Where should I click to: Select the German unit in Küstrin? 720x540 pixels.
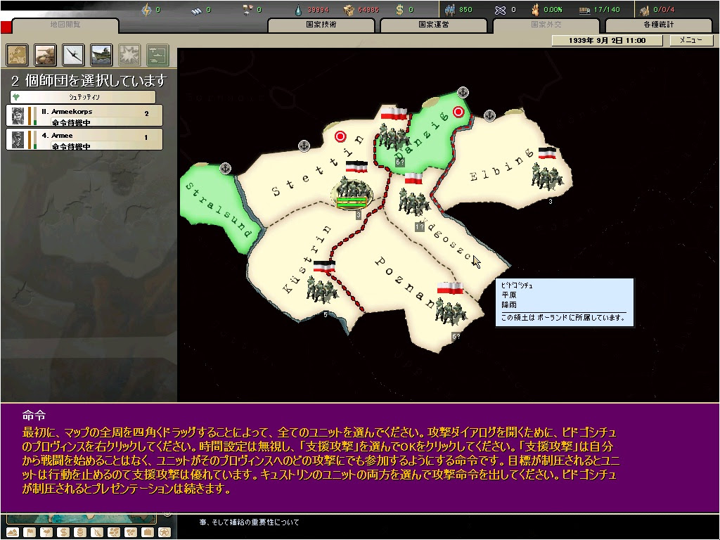tap(322, 289)
